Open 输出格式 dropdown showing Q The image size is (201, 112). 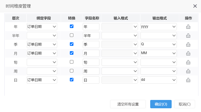tap(158, 44)
